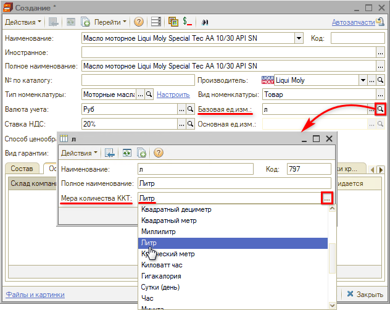Image resolution: width=390 pixels, height=310 pixels.
Task: Click copy icon in л window toolbar
Action: click(141, 153)
